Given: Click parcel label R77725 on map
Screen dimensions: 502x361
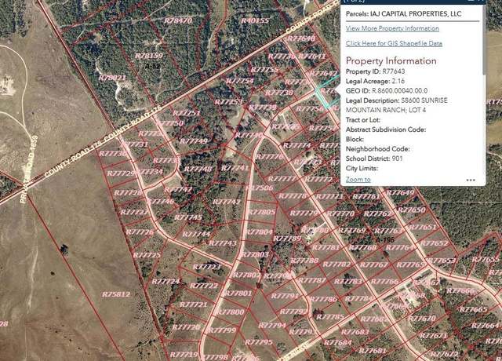Looking at the screenshot, I should click(x=147, y=255).
